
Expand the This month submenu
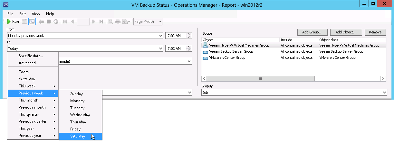[x=33, y=100]
